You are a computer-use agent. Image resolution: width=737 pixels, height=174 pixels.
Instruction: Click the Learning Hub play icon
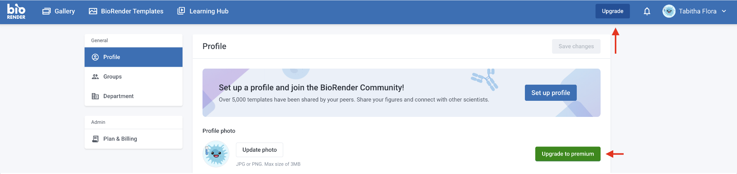[x=181, y=11]
